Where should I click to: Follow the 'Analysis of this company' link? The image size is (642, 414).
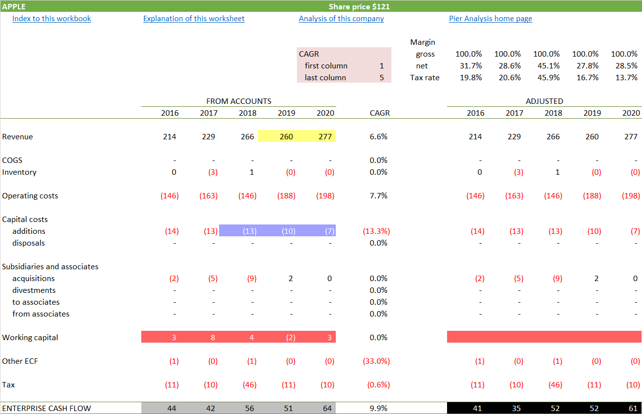point(341,19)
